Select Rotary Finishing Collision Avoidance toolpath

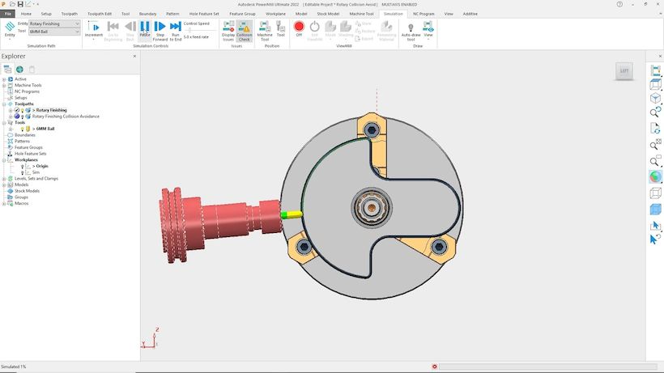tap(66, 117)
